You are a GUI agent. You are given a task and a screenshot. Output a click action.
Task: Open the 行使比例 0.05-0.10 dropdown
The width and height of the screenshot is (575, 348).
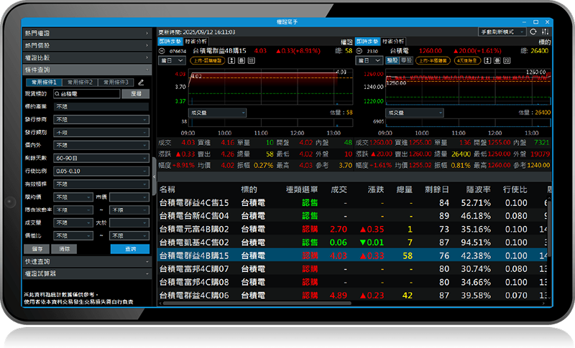tap(101, 171)
